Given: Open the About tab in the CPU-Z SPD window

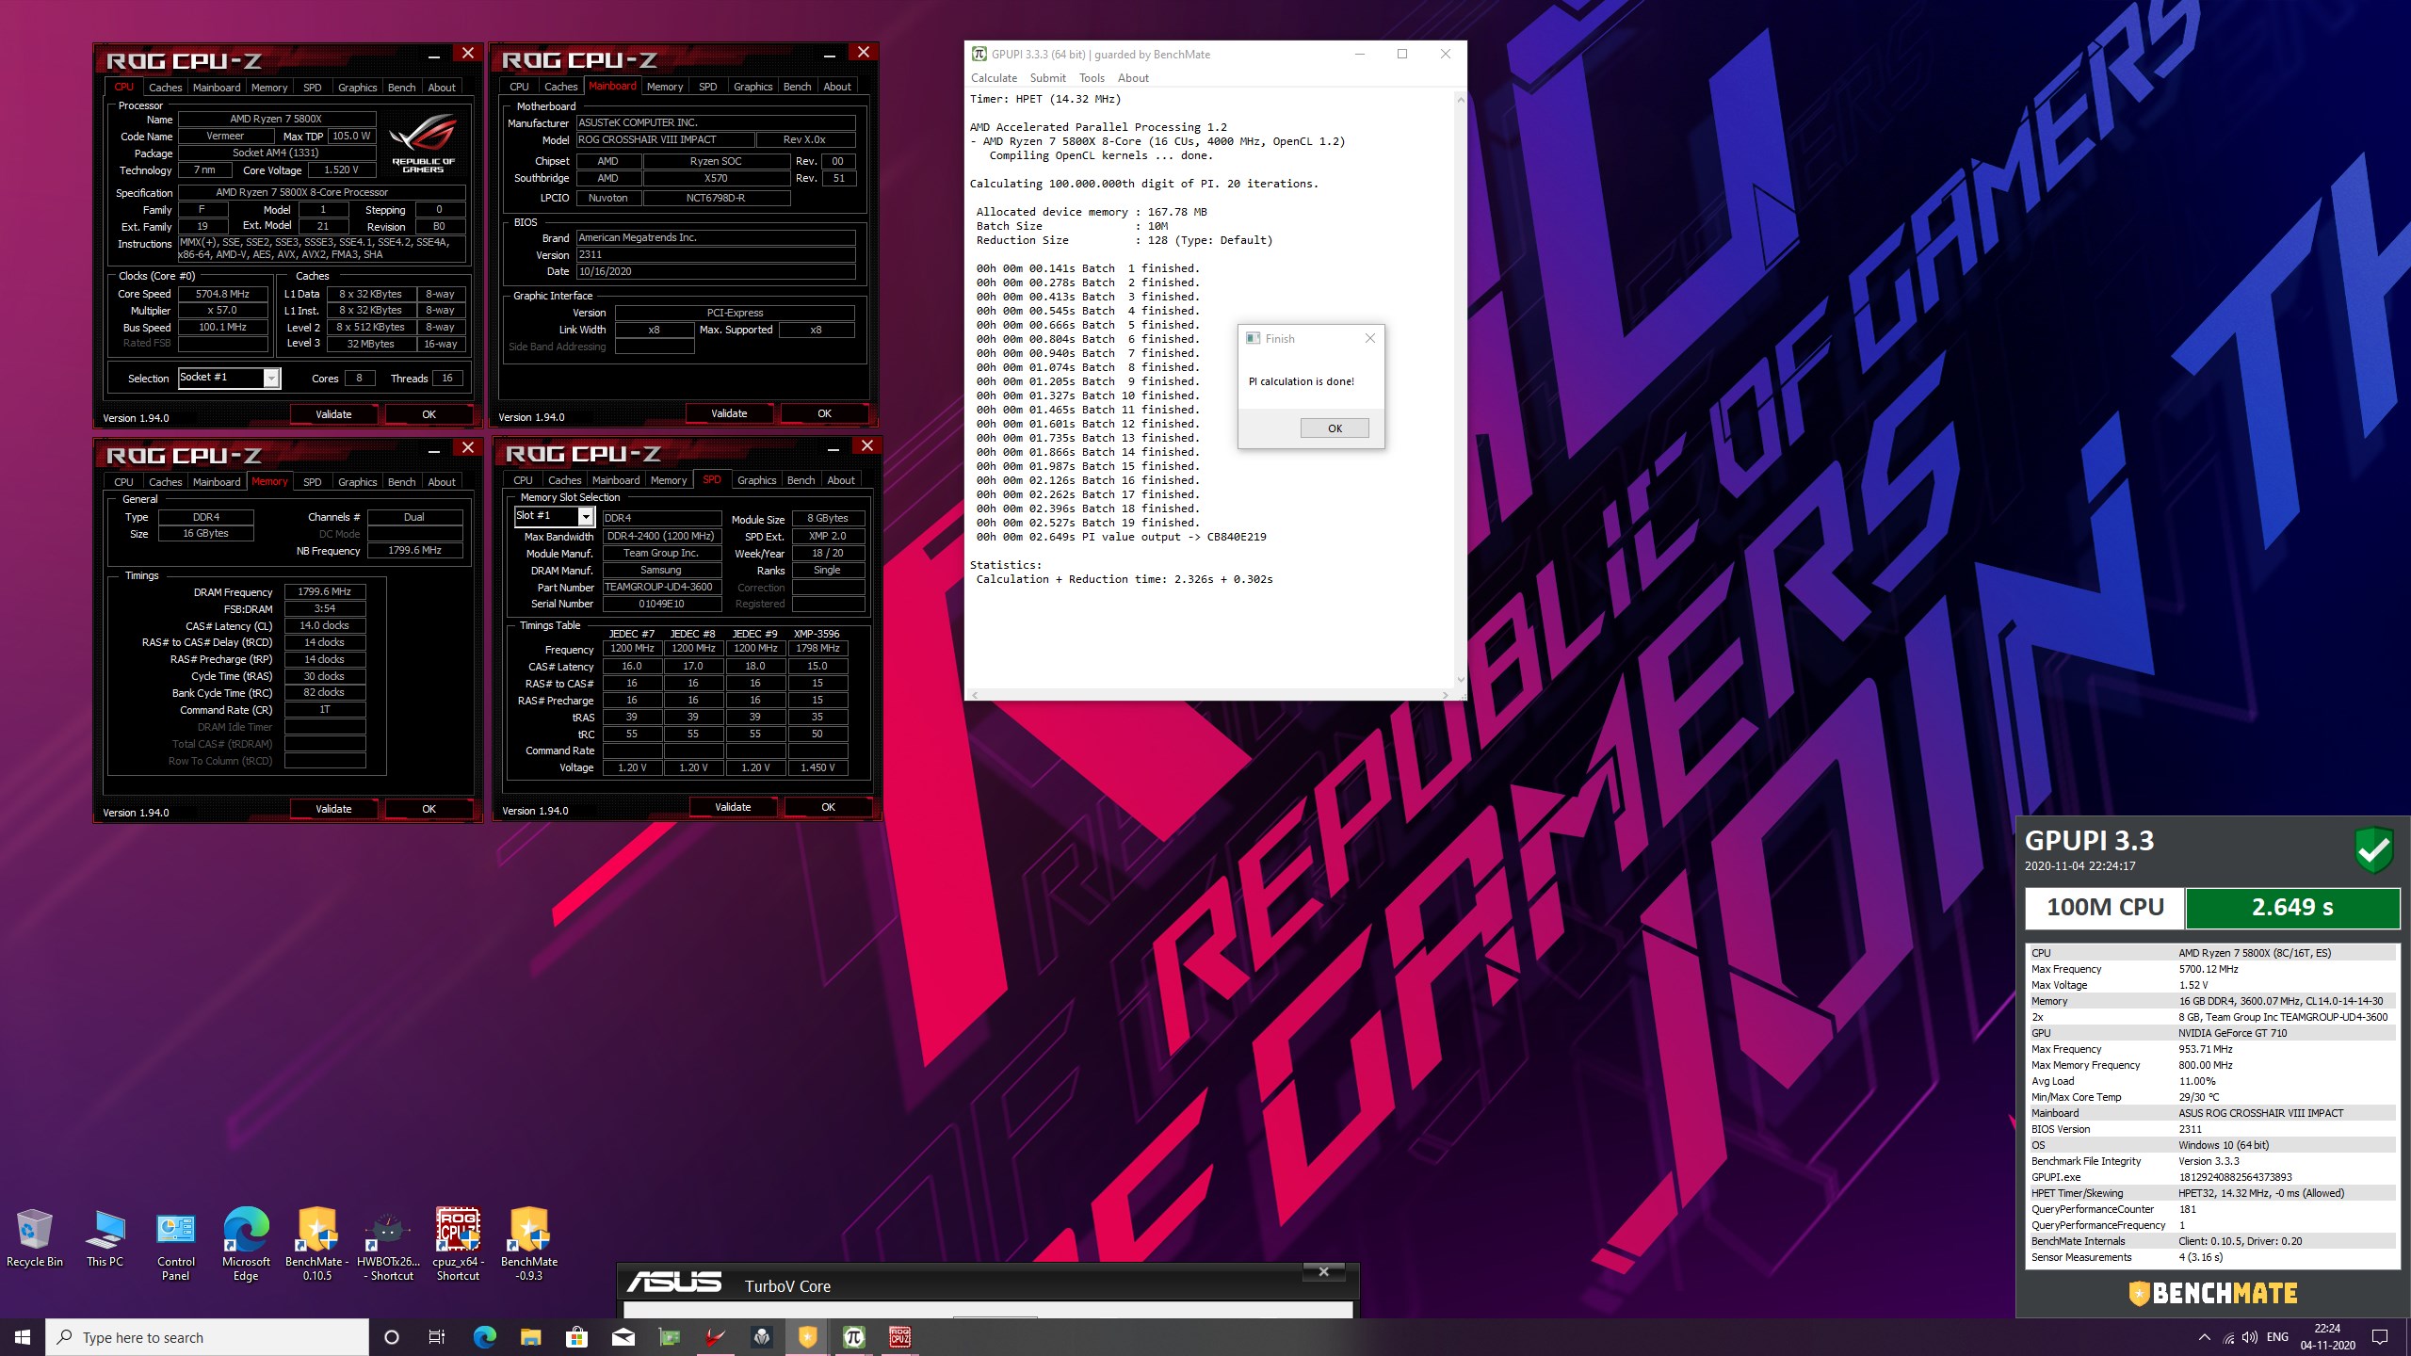Looking at the screenshot, I should (x=841, y=480).
